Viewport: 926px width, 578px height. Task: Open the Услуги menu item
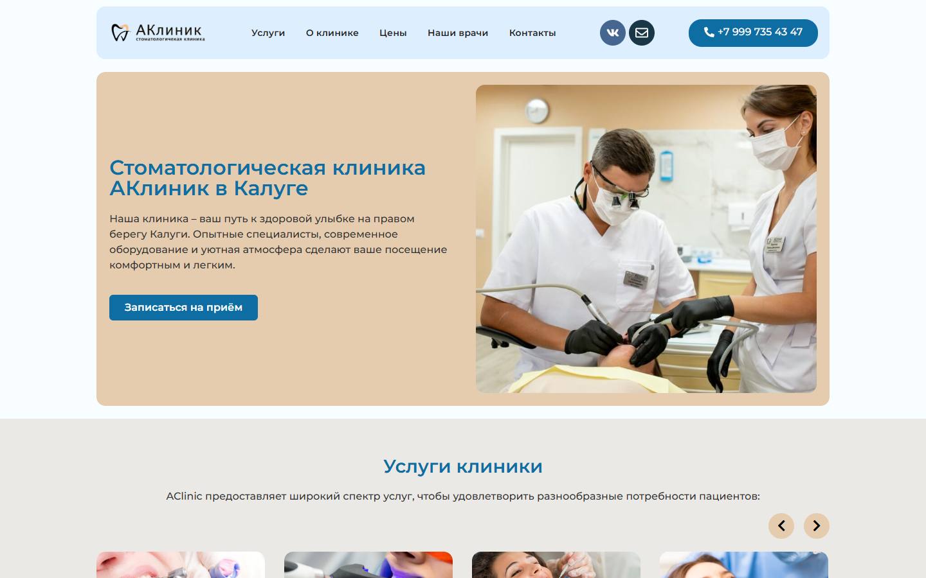(x=268, y=33)
